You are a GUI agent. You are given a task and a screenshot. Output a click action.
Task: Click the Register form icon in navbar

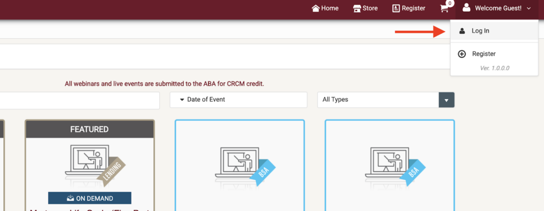coord(396,8)
